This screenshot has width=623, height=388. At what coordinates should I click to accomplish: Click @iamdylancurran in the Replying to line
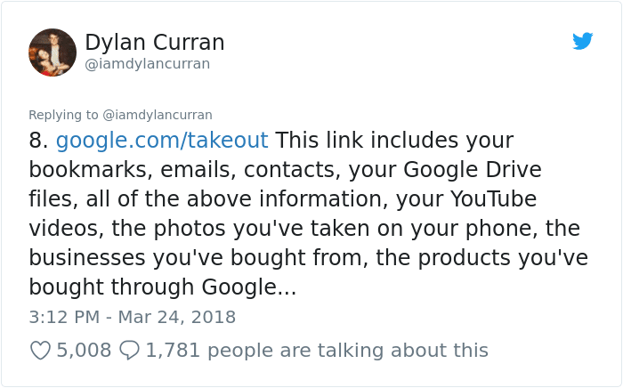click(158, 115)
